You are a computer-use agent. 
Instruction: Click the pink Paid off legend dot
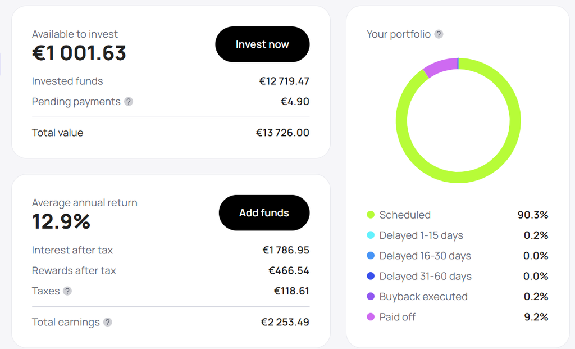pos(371,317)
